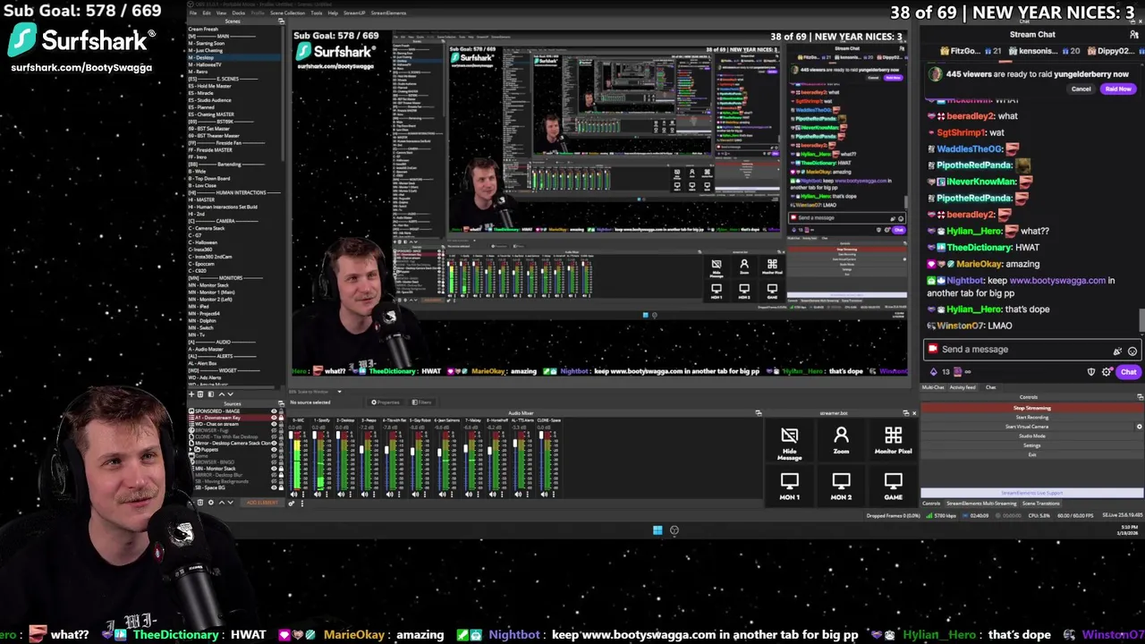Mute the 3-Peeps mixer channel
Image resolution: width=1145 pixels, height=644 pixels.
click(x=364, y=494)
